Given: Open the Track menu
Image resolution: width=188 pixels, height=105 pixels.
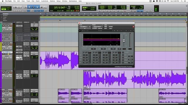Looking at the screenshot, I should click(x=28, y=1).
